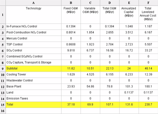Screen dimensions: 158x114
Task: Select column A header
Action: tap(33, 3)
